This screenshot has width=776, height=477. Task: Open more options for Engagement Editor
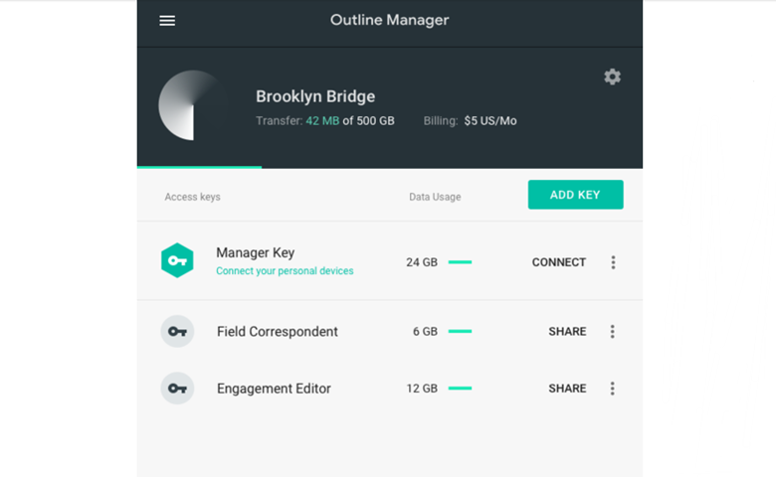[613, 389]
